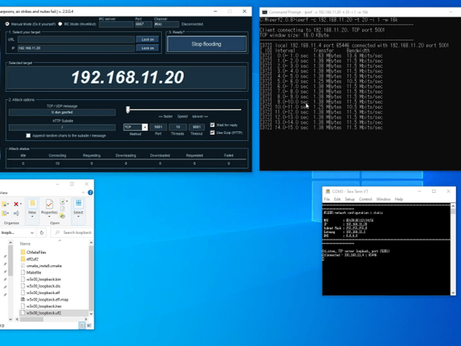The width and height of the screenshot is (461, 346).
Task: Click the Rename icon in Organize group
Action: [x=16, y=213]
